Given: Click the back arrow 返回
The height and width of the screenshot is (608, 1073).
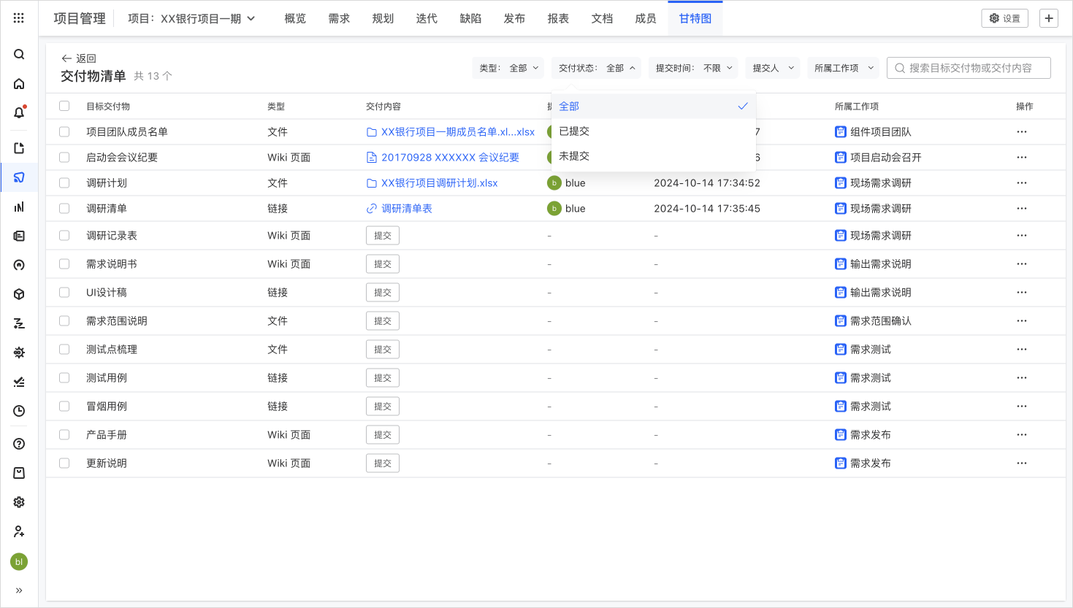Looking at the screenshot, I should (x=78, y=58).
